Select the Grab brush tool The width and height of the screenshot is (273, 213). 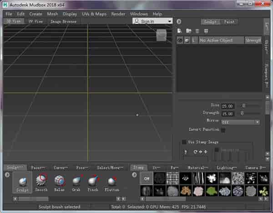coord(76,182)
